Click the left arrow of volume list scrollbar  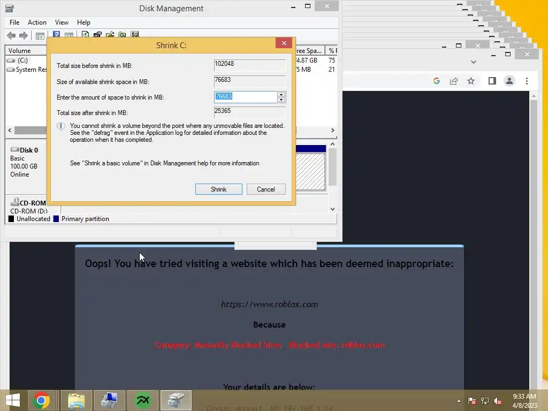[x=10, y=131]
